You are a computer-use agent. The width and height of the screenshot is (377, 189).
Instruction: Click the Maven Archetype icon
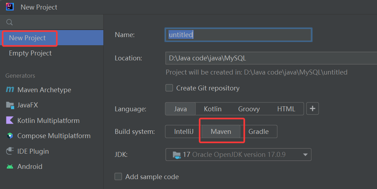pyautogui.click(x=10, y=89)
